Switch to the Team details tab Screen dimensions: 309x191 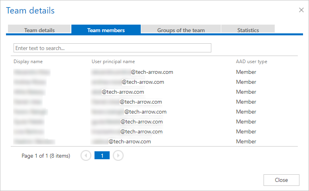pos(39,30)
